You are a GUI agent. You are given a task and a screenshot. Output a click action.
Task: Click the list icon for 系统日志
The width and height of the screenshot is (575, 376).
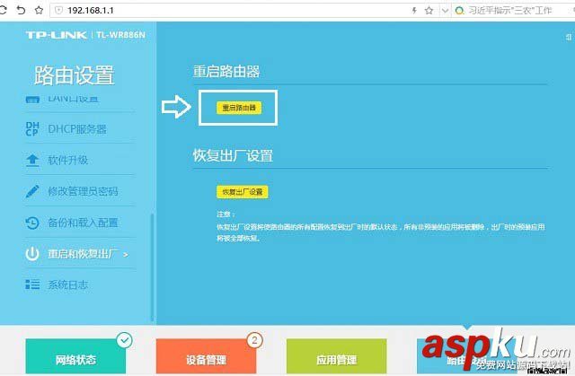click(32, 284)
